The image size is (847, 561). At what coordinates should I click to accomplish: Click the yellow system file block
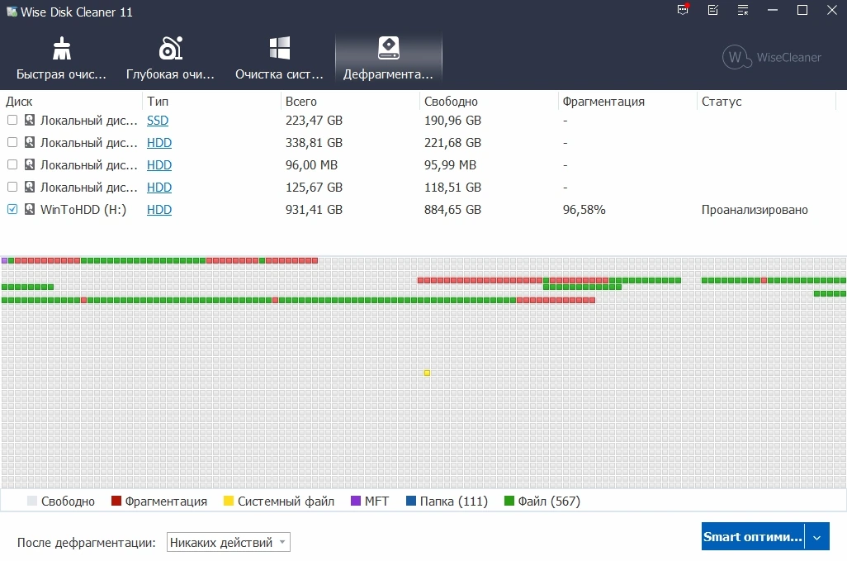click(x=427, y=373)
